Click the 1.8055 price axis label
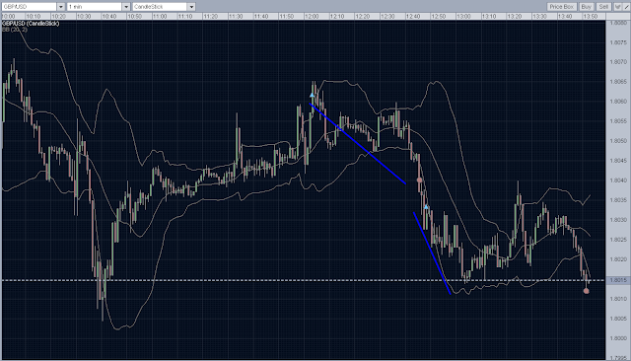This screenshot has width=631, height=361. [x=618, y=121]
